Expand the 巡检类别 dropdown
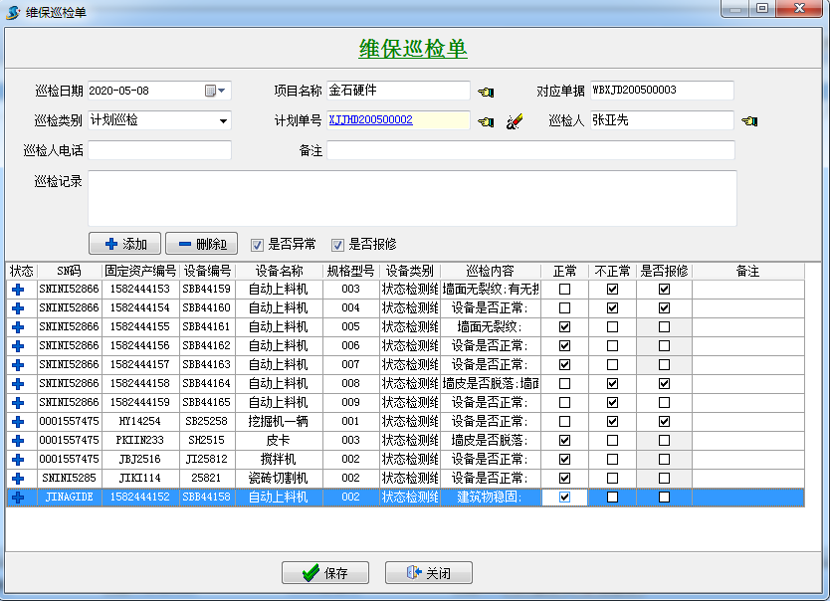This screenshot has width=830, height=601. [x=223, y=121]
